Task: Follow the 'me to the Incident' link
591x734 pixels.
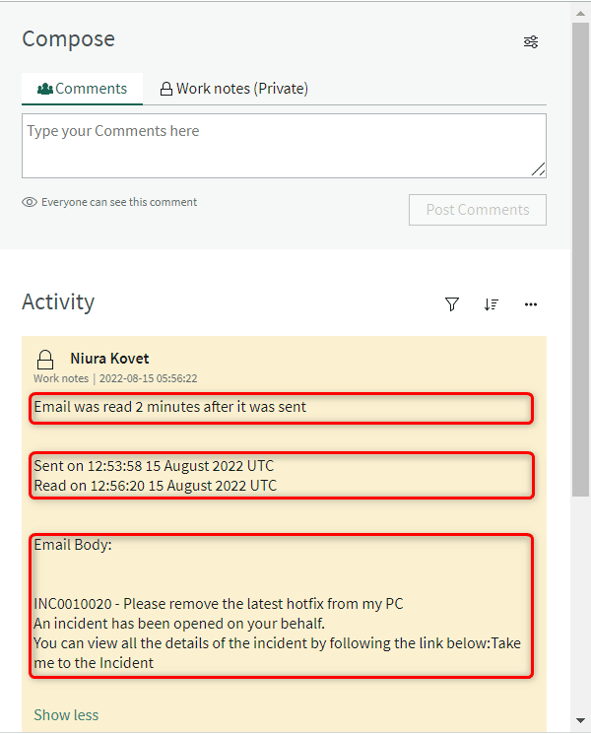Action: (94, 663)
